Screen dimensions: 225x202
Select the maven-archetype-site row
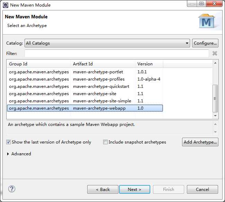click(x=85, y=94)
